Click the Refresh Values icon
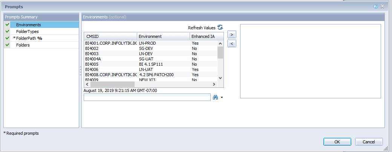The height and width of the screenshot is (152, 392). (x=220, y=28)
